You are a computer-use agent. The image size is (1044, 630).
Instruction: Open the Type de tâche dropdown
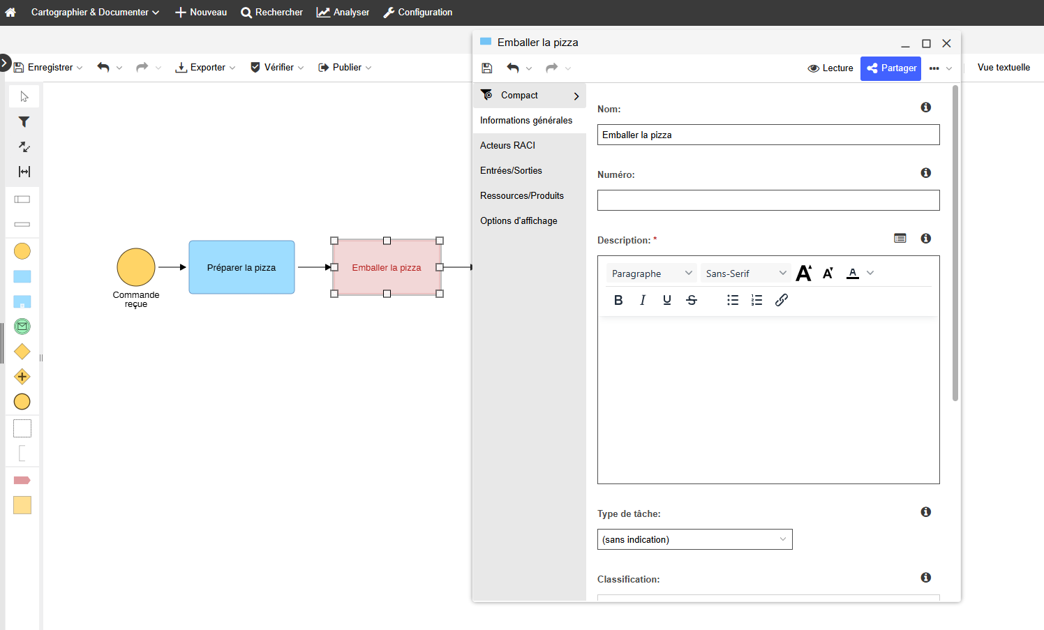(694, 539)
